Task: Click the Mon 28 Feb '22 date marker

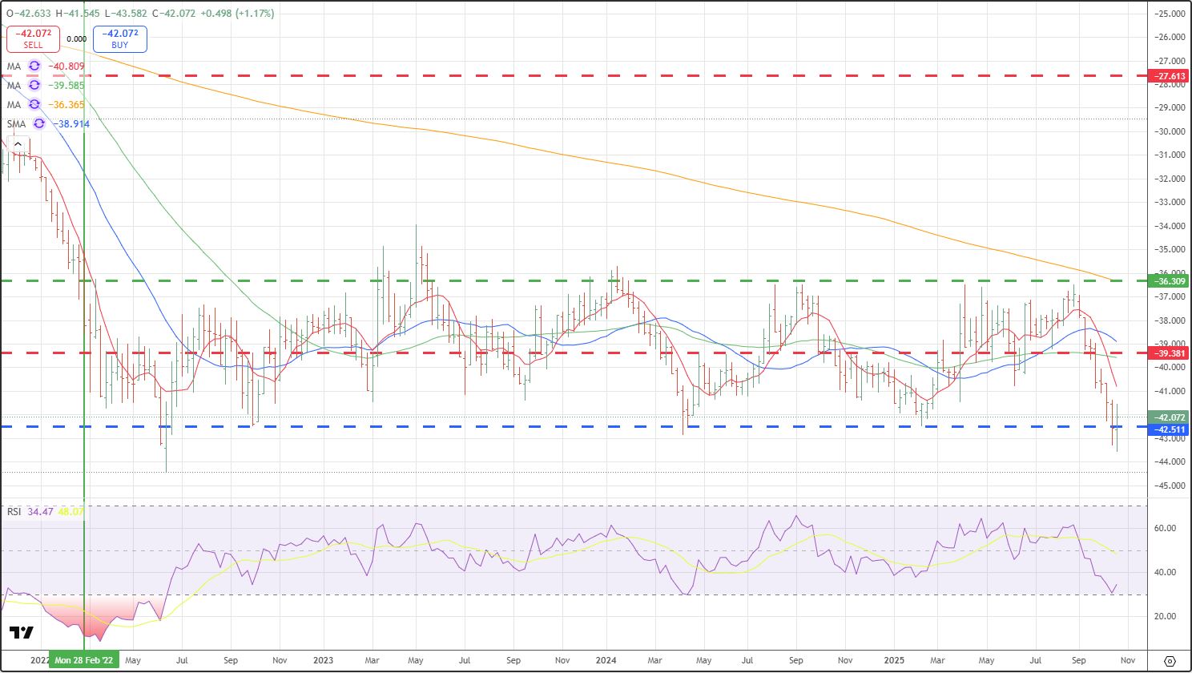Action: (84, 661)
